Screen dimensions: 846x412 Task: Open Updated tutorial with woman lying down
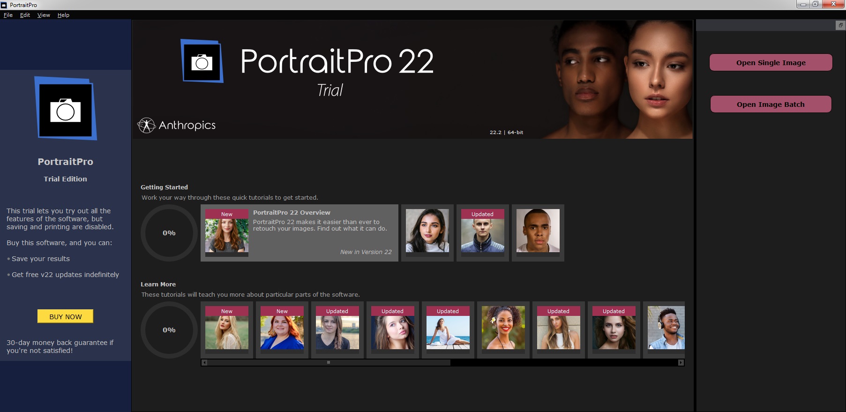tap(393, 330)
